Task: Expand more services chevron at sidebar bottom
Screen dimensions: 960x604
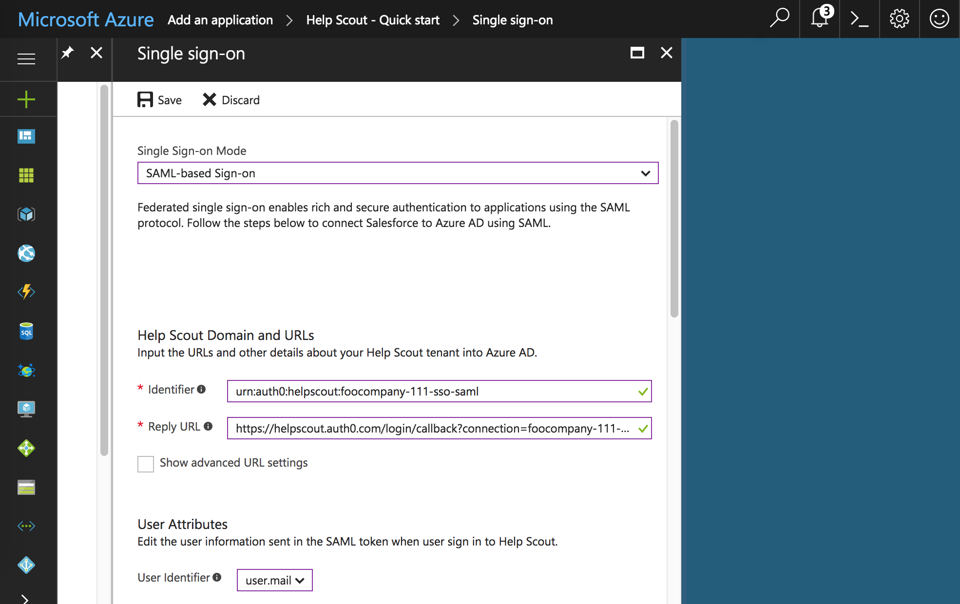Action: pos(25,599)
